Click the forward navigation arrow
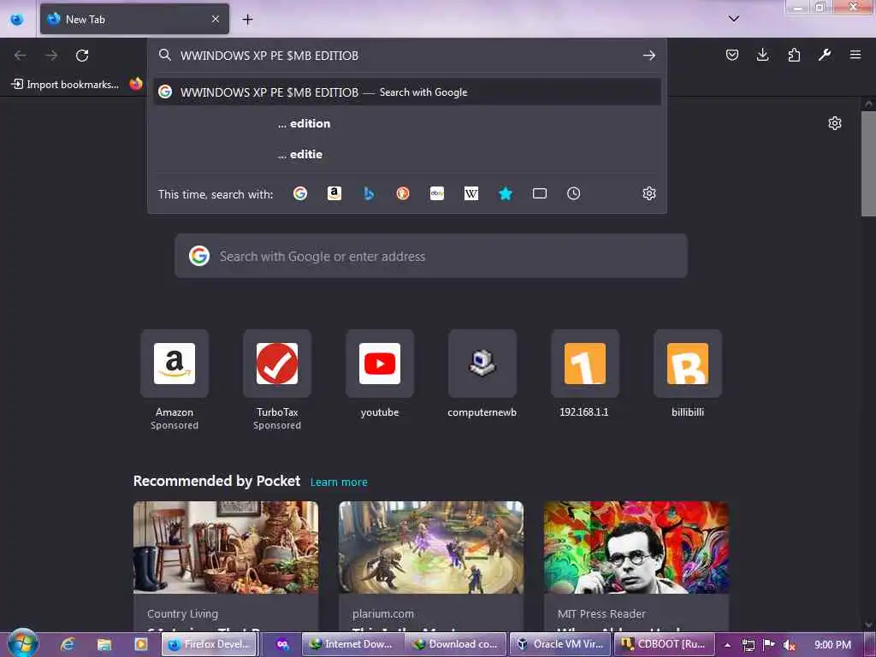876x657 pixels. 51,56
